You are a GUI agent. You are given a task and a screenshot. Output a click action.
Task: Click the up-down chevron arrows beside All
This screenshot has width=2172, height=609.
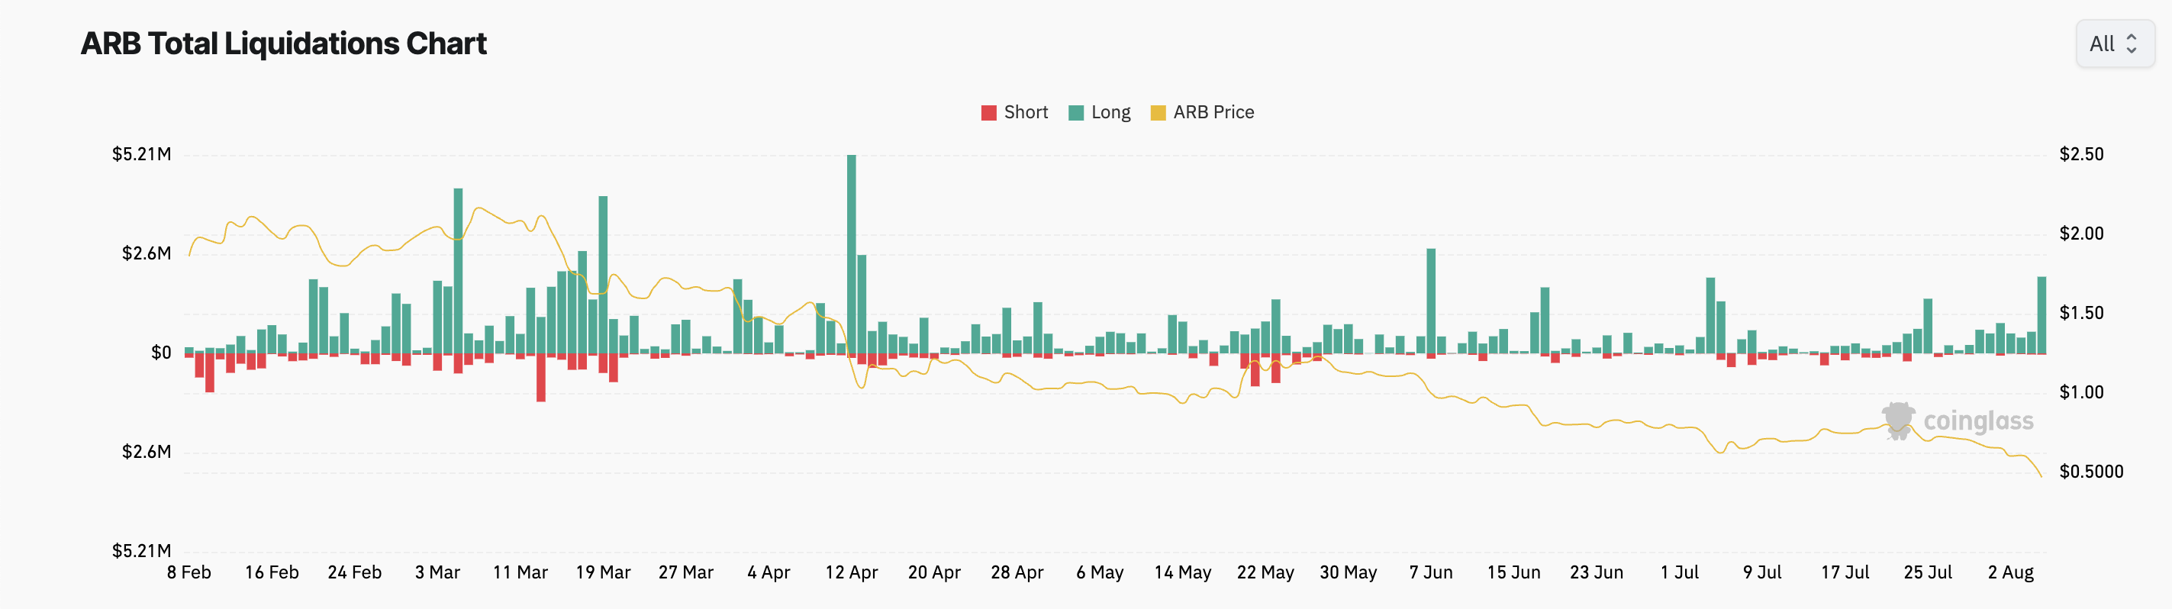(2132, 43)
